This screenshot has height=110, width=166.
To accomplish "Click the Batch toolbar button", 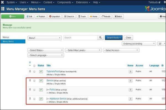I will 118,17.
